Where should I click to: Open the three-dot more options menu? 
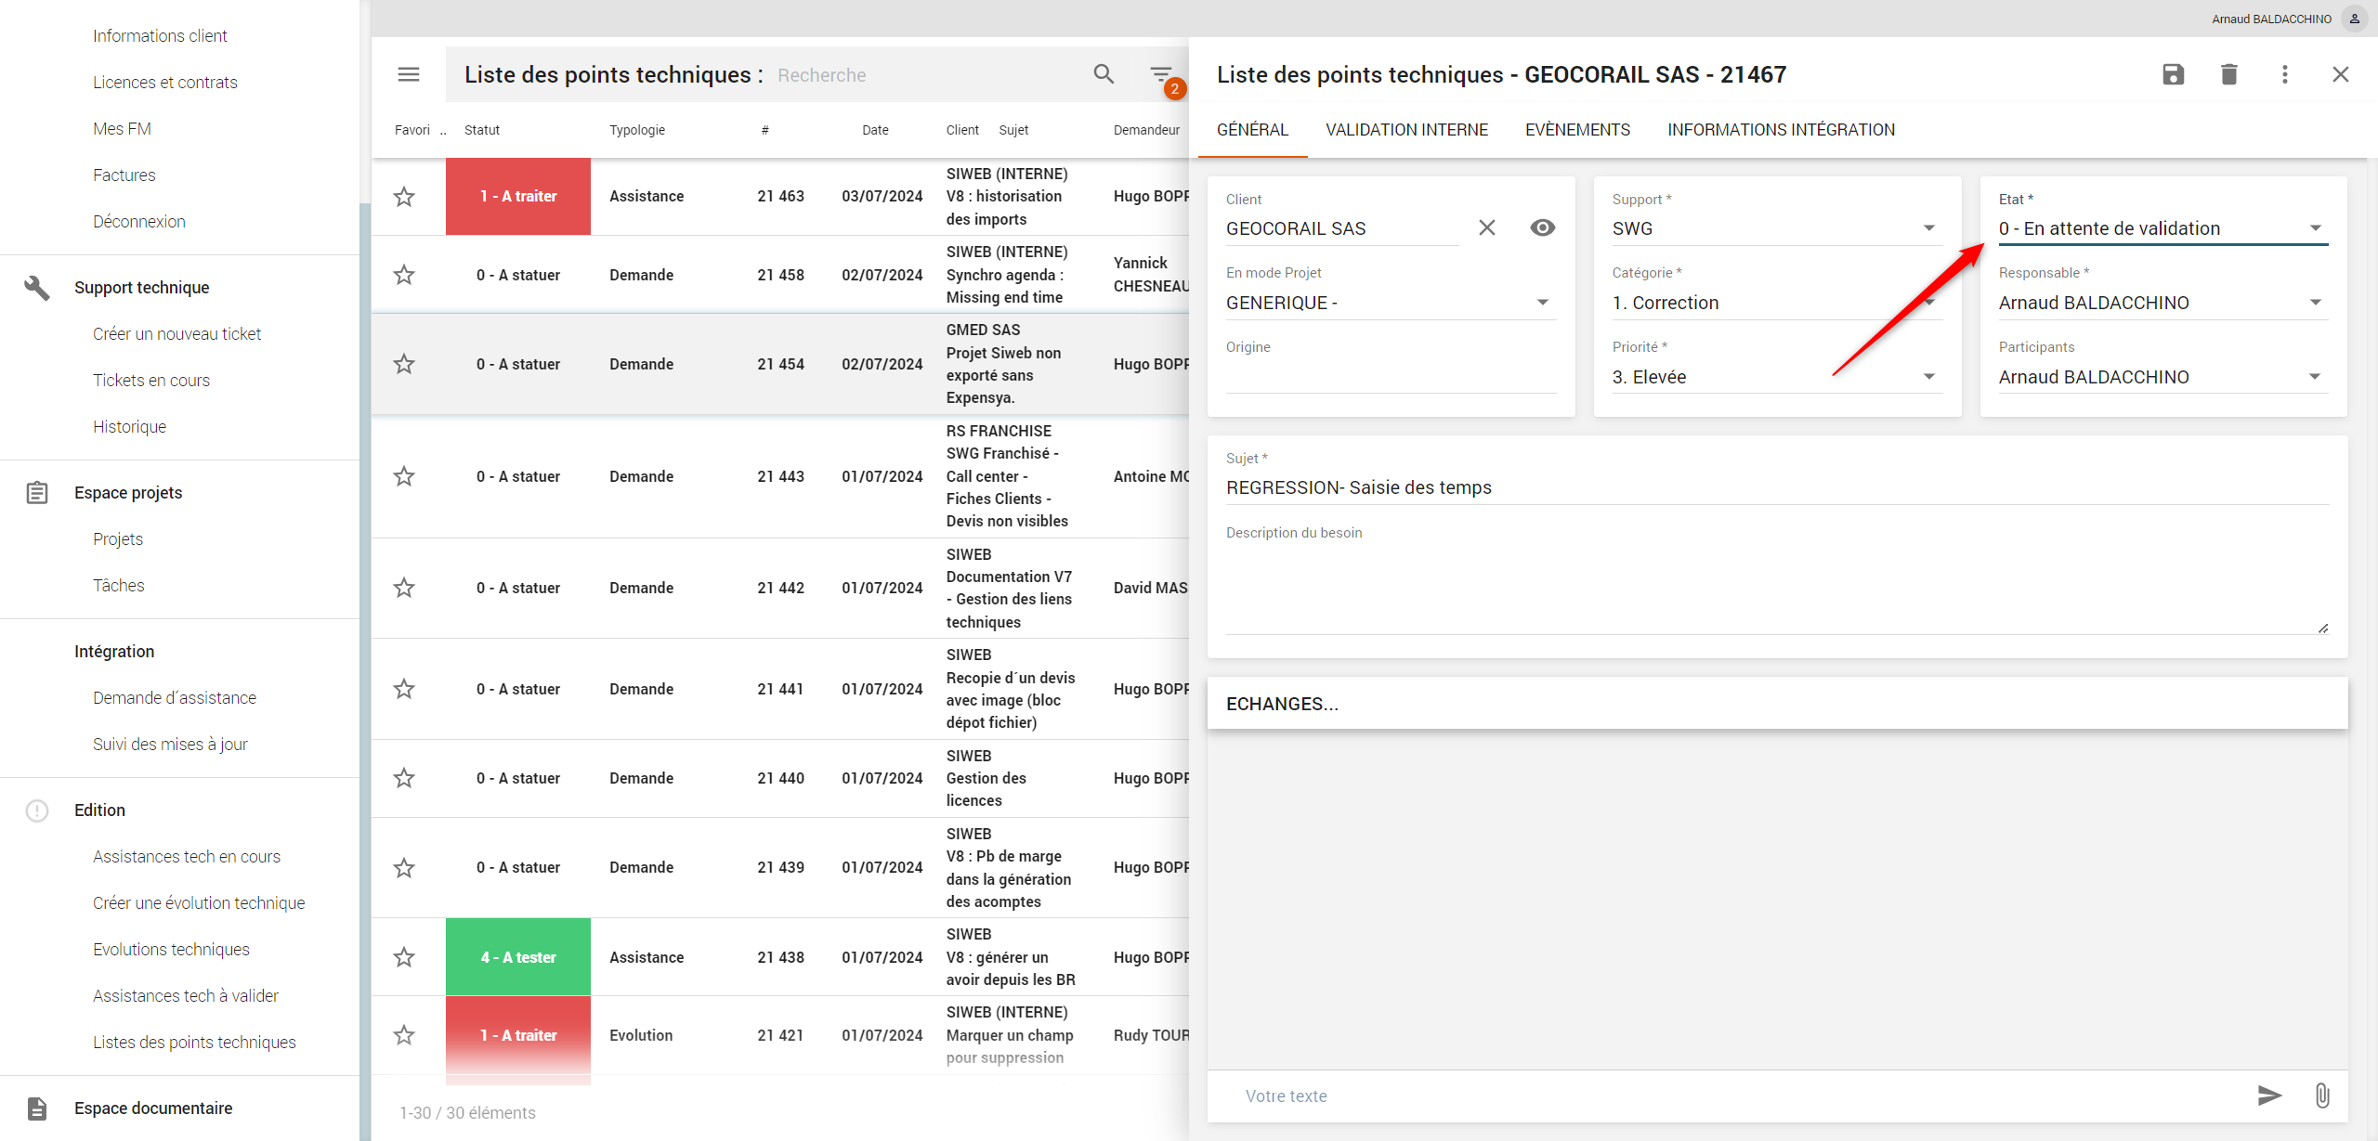(x=2285, y=74)
